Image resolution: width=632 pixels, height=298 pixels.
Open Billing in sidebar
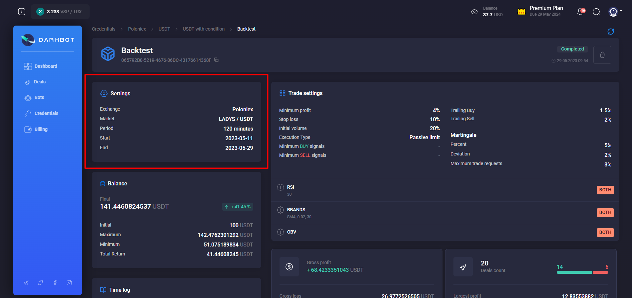point(36,129)
